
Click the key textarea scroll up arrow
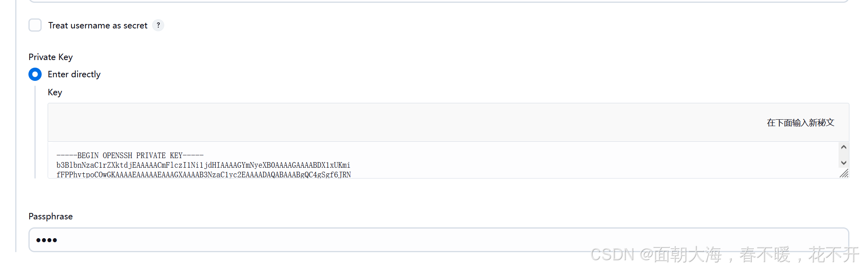(x=843, y=147)
